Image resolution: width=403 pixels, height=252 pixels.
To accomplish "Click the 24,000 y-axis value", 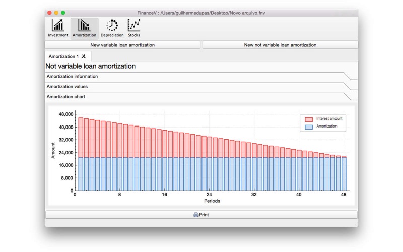I will pos(66,153).
